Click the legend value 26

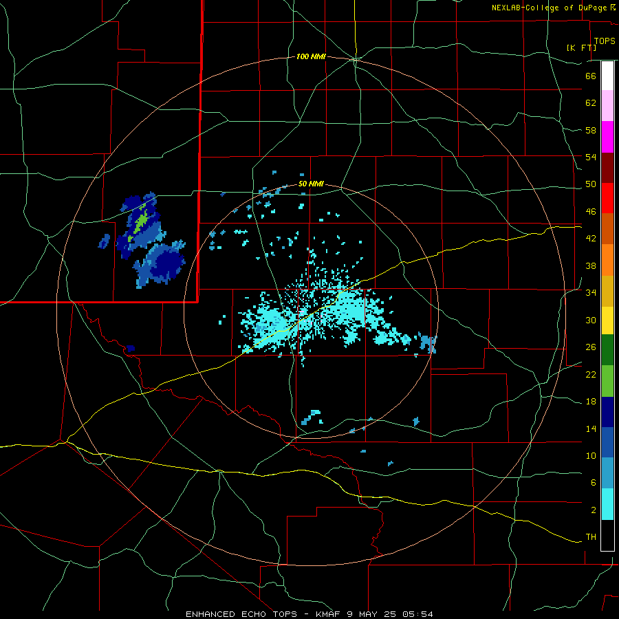tap(591, 347)
